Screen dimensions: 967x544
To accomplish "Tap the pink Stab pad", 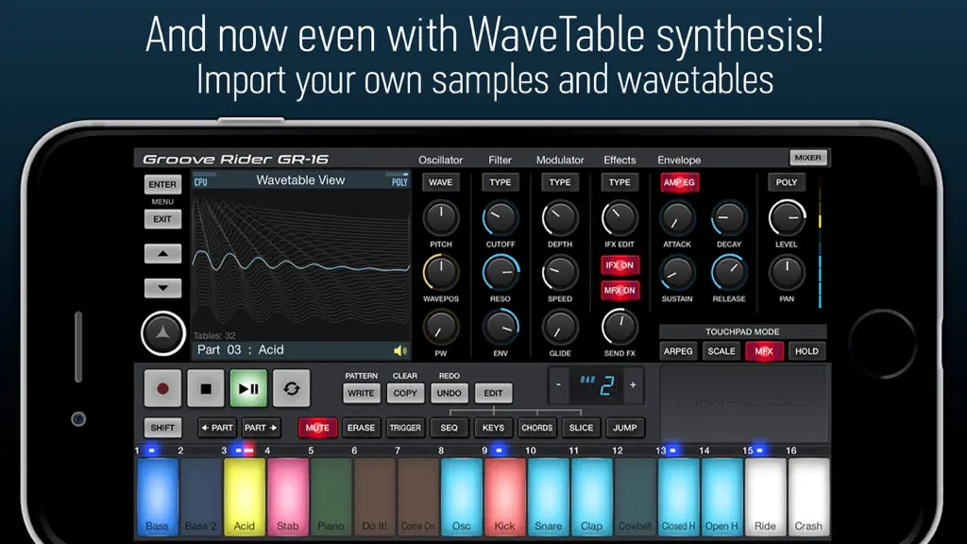I will click(287, 497).
